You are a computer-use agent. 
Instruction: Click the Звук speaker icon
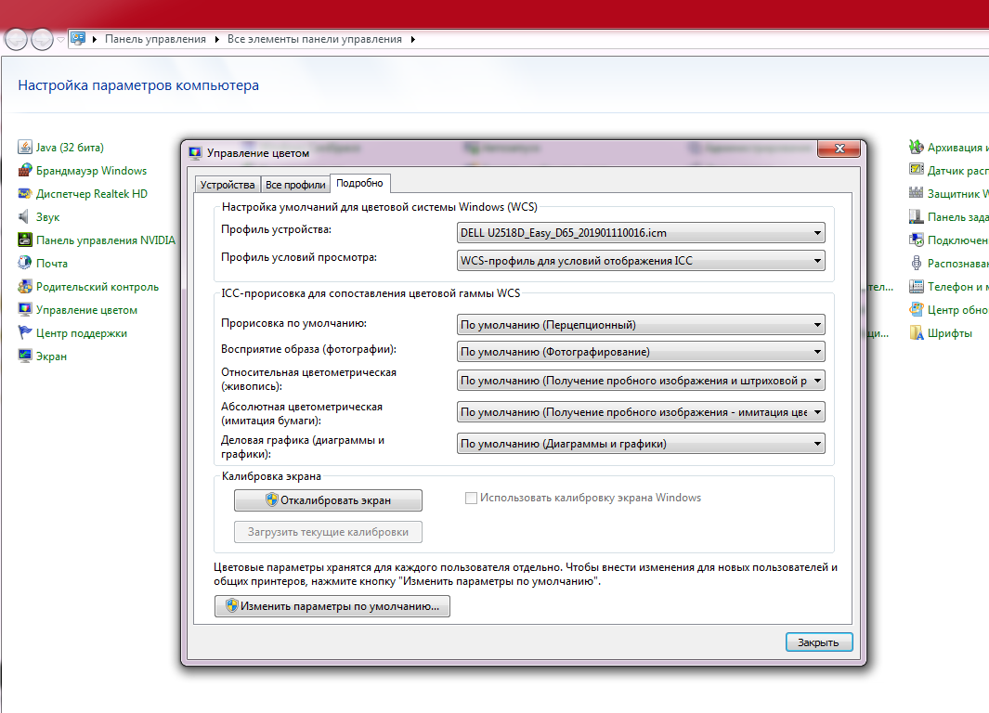[25, 217]
